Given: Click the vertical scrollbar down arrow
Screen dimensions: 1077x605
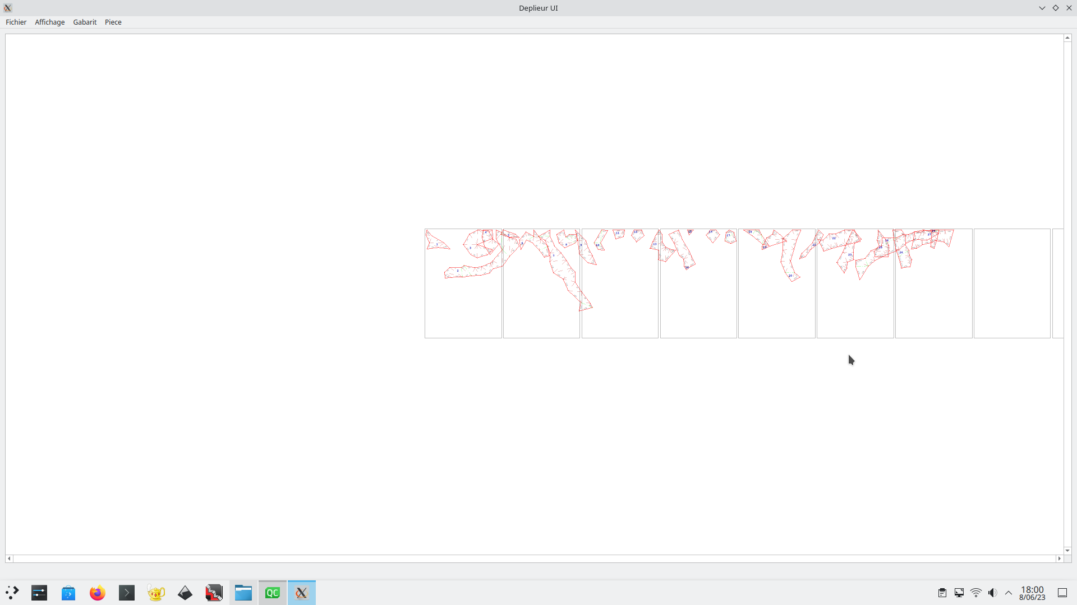Looking at the screenshot, I should [x=1067, y=551].
